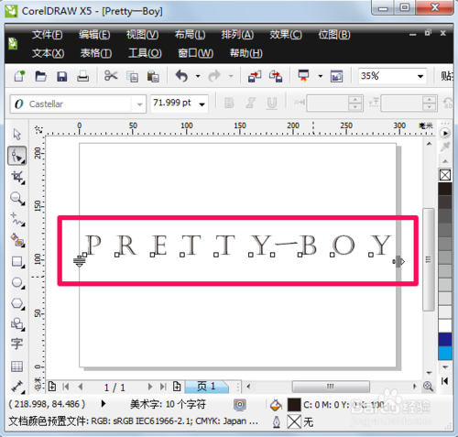Screen dimensions: 458x437
Task: Select the Ellipse tool
Action: pos(17,283)
